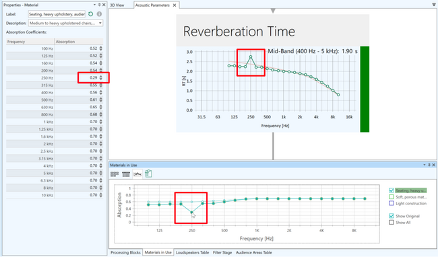
Task: Click the arrow marker above Reverberation Time block
Action: click(x=273, y=11)
